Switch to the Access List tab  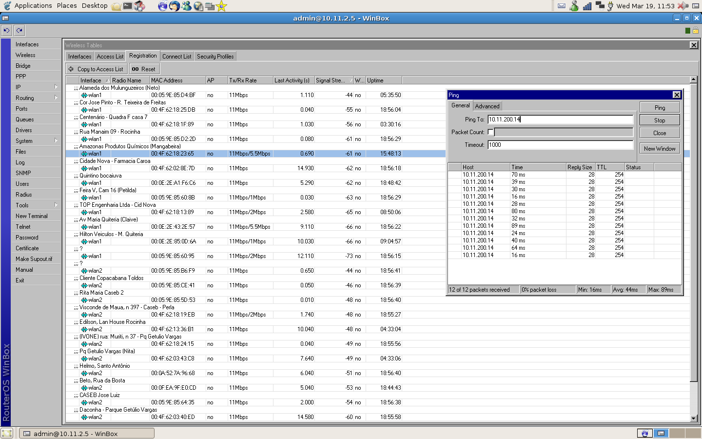click(110, 57)
